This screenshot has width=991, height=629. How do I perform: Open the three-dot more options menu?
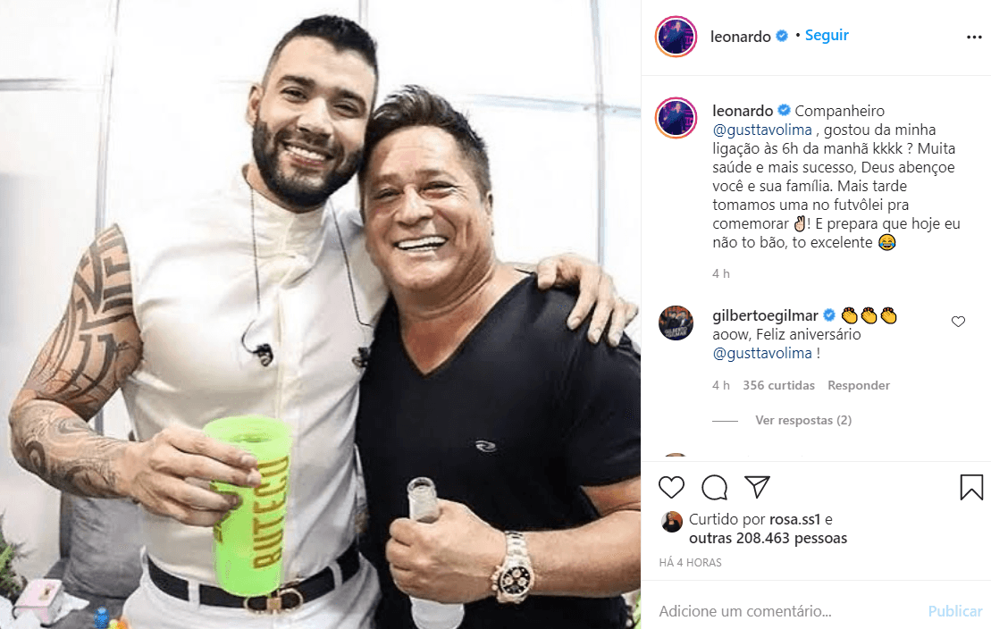(x=974, y=38)
